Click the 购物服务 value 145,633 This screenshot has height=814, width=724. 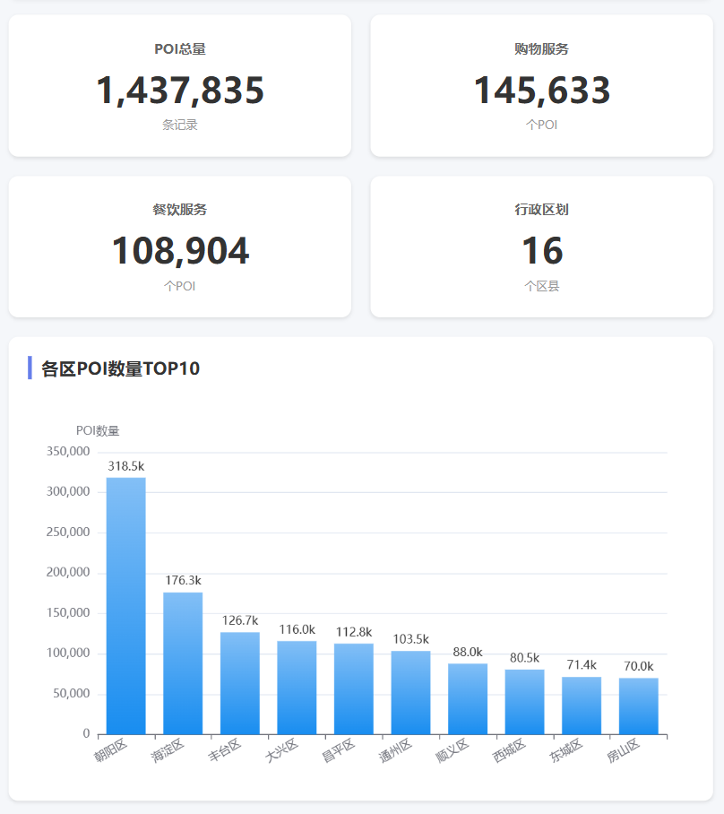click(542, 91)
